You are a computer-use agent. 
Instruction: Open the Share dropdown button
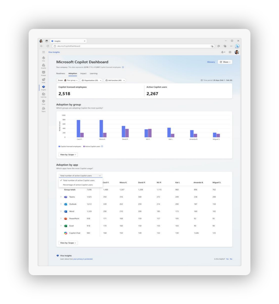click(x=225, y=62)
